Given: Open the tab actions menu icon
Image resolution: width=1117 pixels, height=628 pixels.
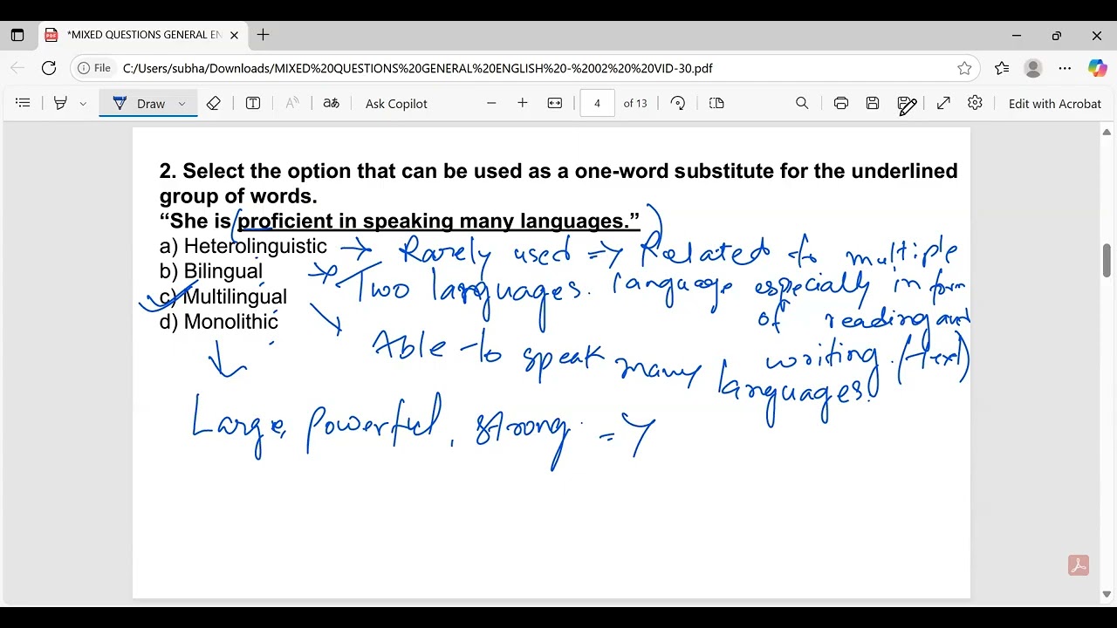Looking at the screenshot, I should pos(17,36).
